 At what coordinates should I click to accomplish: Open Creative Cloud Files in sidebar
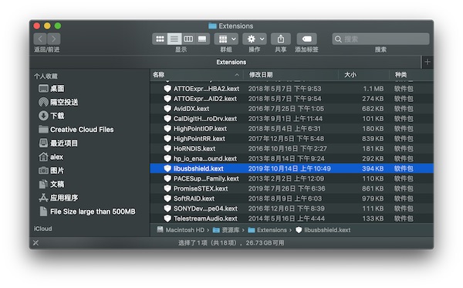pos(76,130)
